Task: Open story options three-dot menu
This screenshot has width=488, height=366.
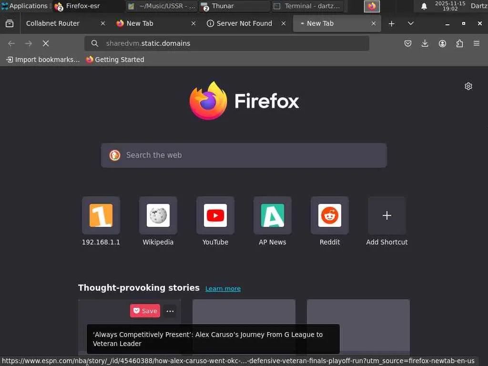Action: [170, 311]
